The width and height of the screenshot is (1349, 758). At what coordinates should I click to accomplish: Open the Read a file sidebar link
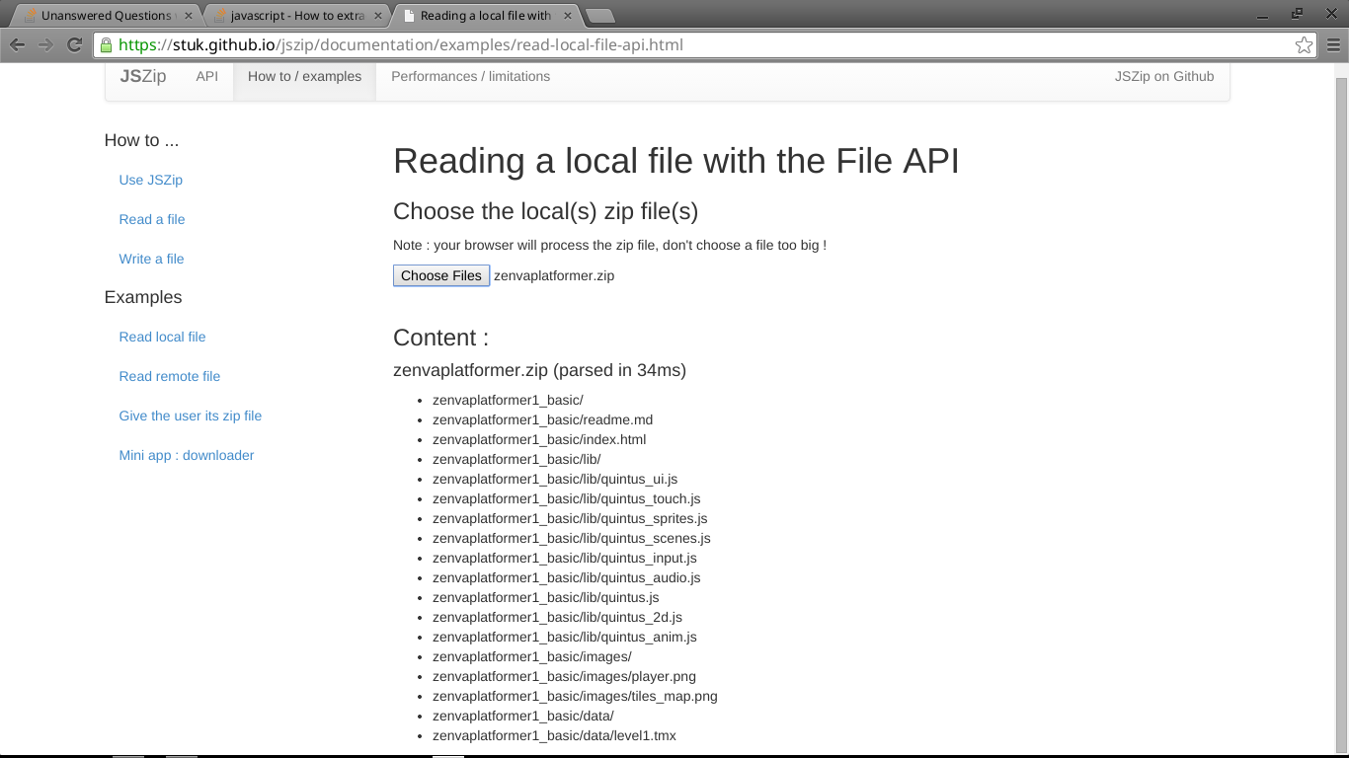(152, 219)
